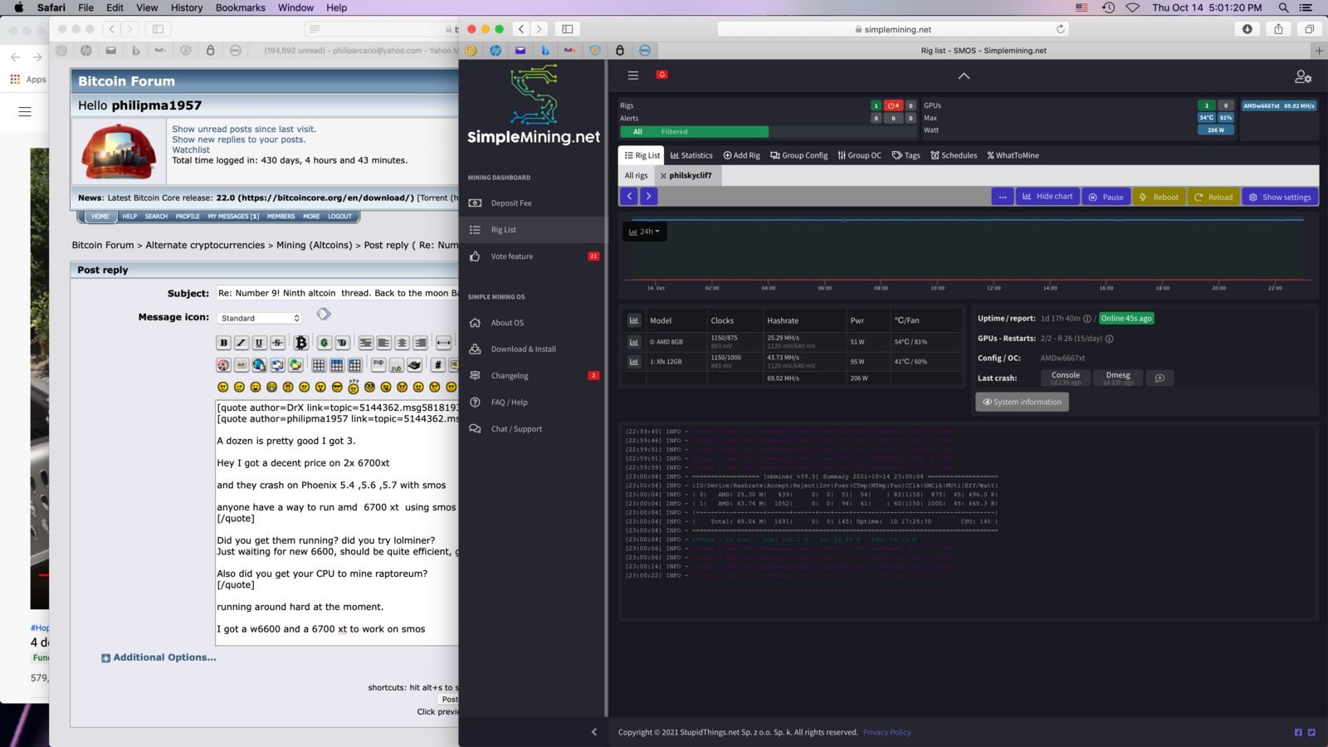Insert code tag with hash button
Viewport: 1328px width, 747px height.
[438, 364]
